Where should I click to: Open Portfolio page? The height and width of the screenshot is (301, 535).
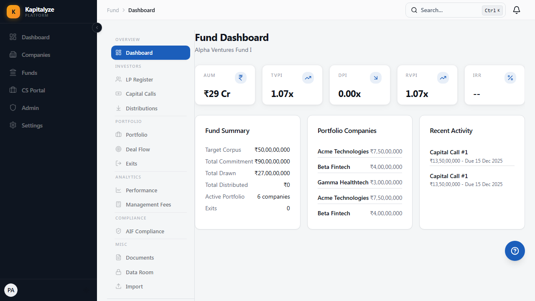(x=150, y=135)
